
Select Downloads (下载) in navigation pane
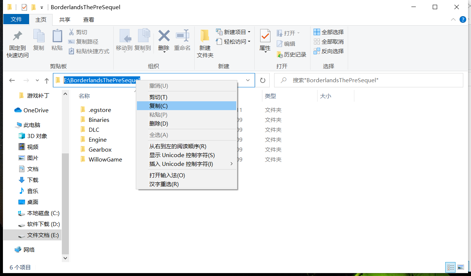pyautogui.click(x=28, y=180)
